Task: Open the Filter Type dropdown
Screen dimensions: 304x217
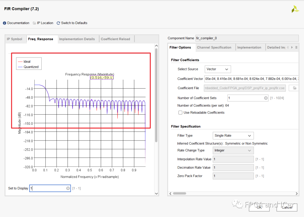Action: coord(233,135)
